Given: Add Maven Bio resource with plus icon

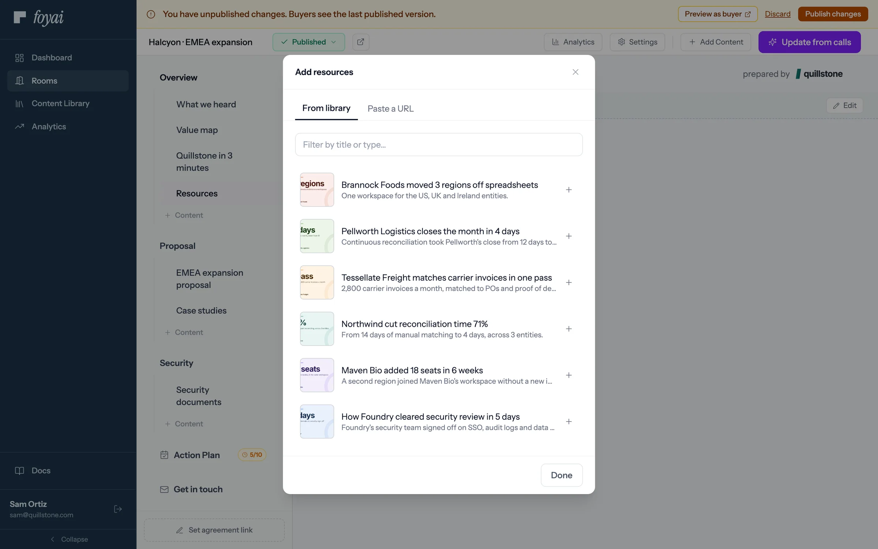Looking at the screenshot, I should (x=569, y=375).
